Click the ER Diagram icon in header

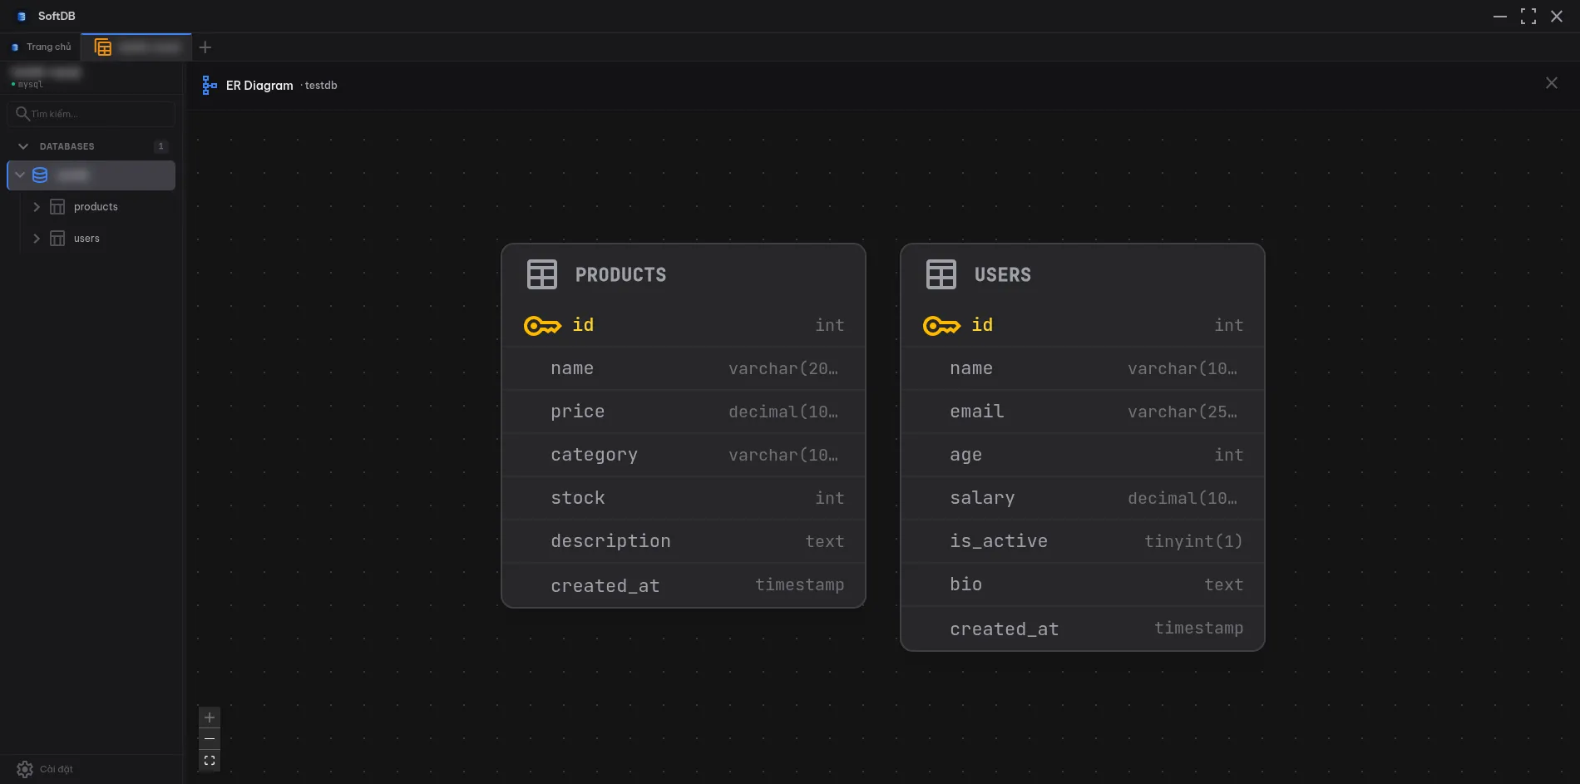[x=210, y=85]
